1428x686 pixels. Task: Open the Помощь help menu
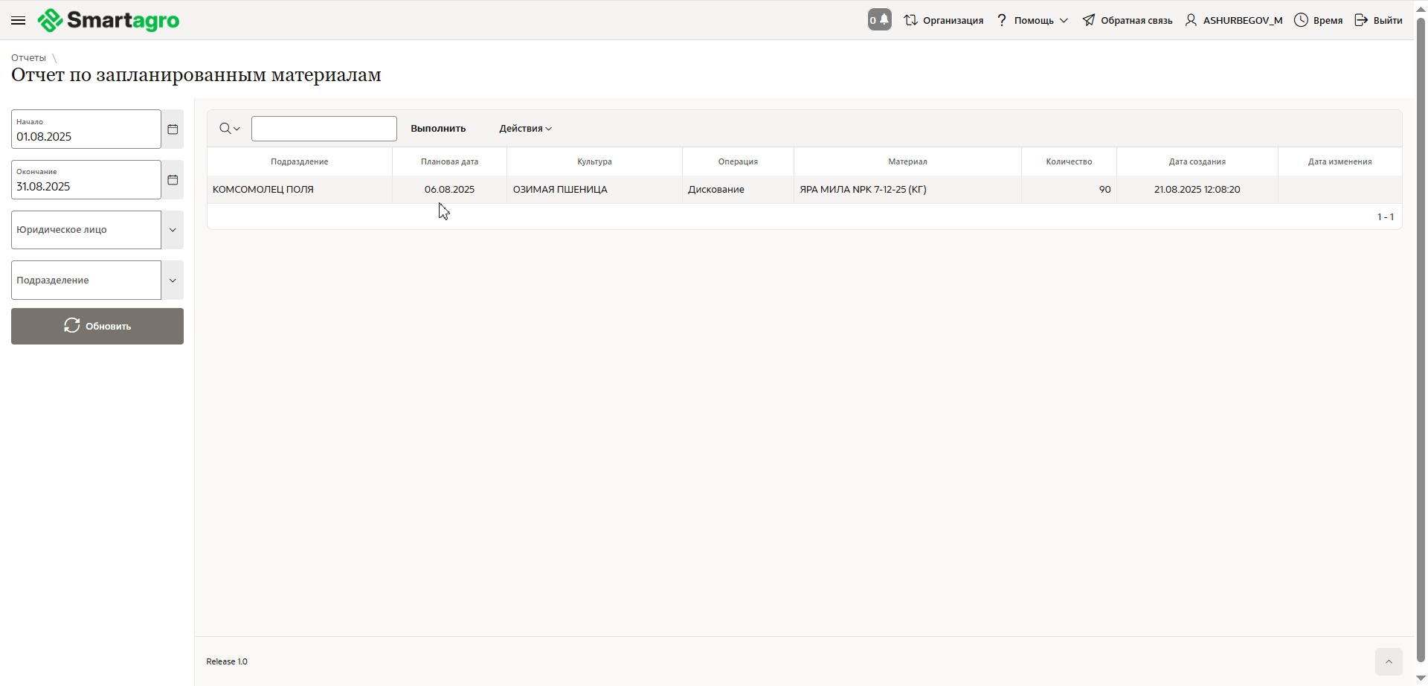1032,20
